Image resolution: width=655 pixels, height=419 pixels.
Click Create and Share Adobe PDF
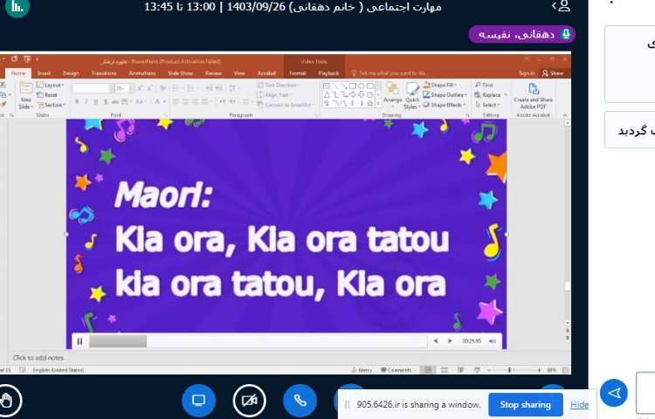533,96
